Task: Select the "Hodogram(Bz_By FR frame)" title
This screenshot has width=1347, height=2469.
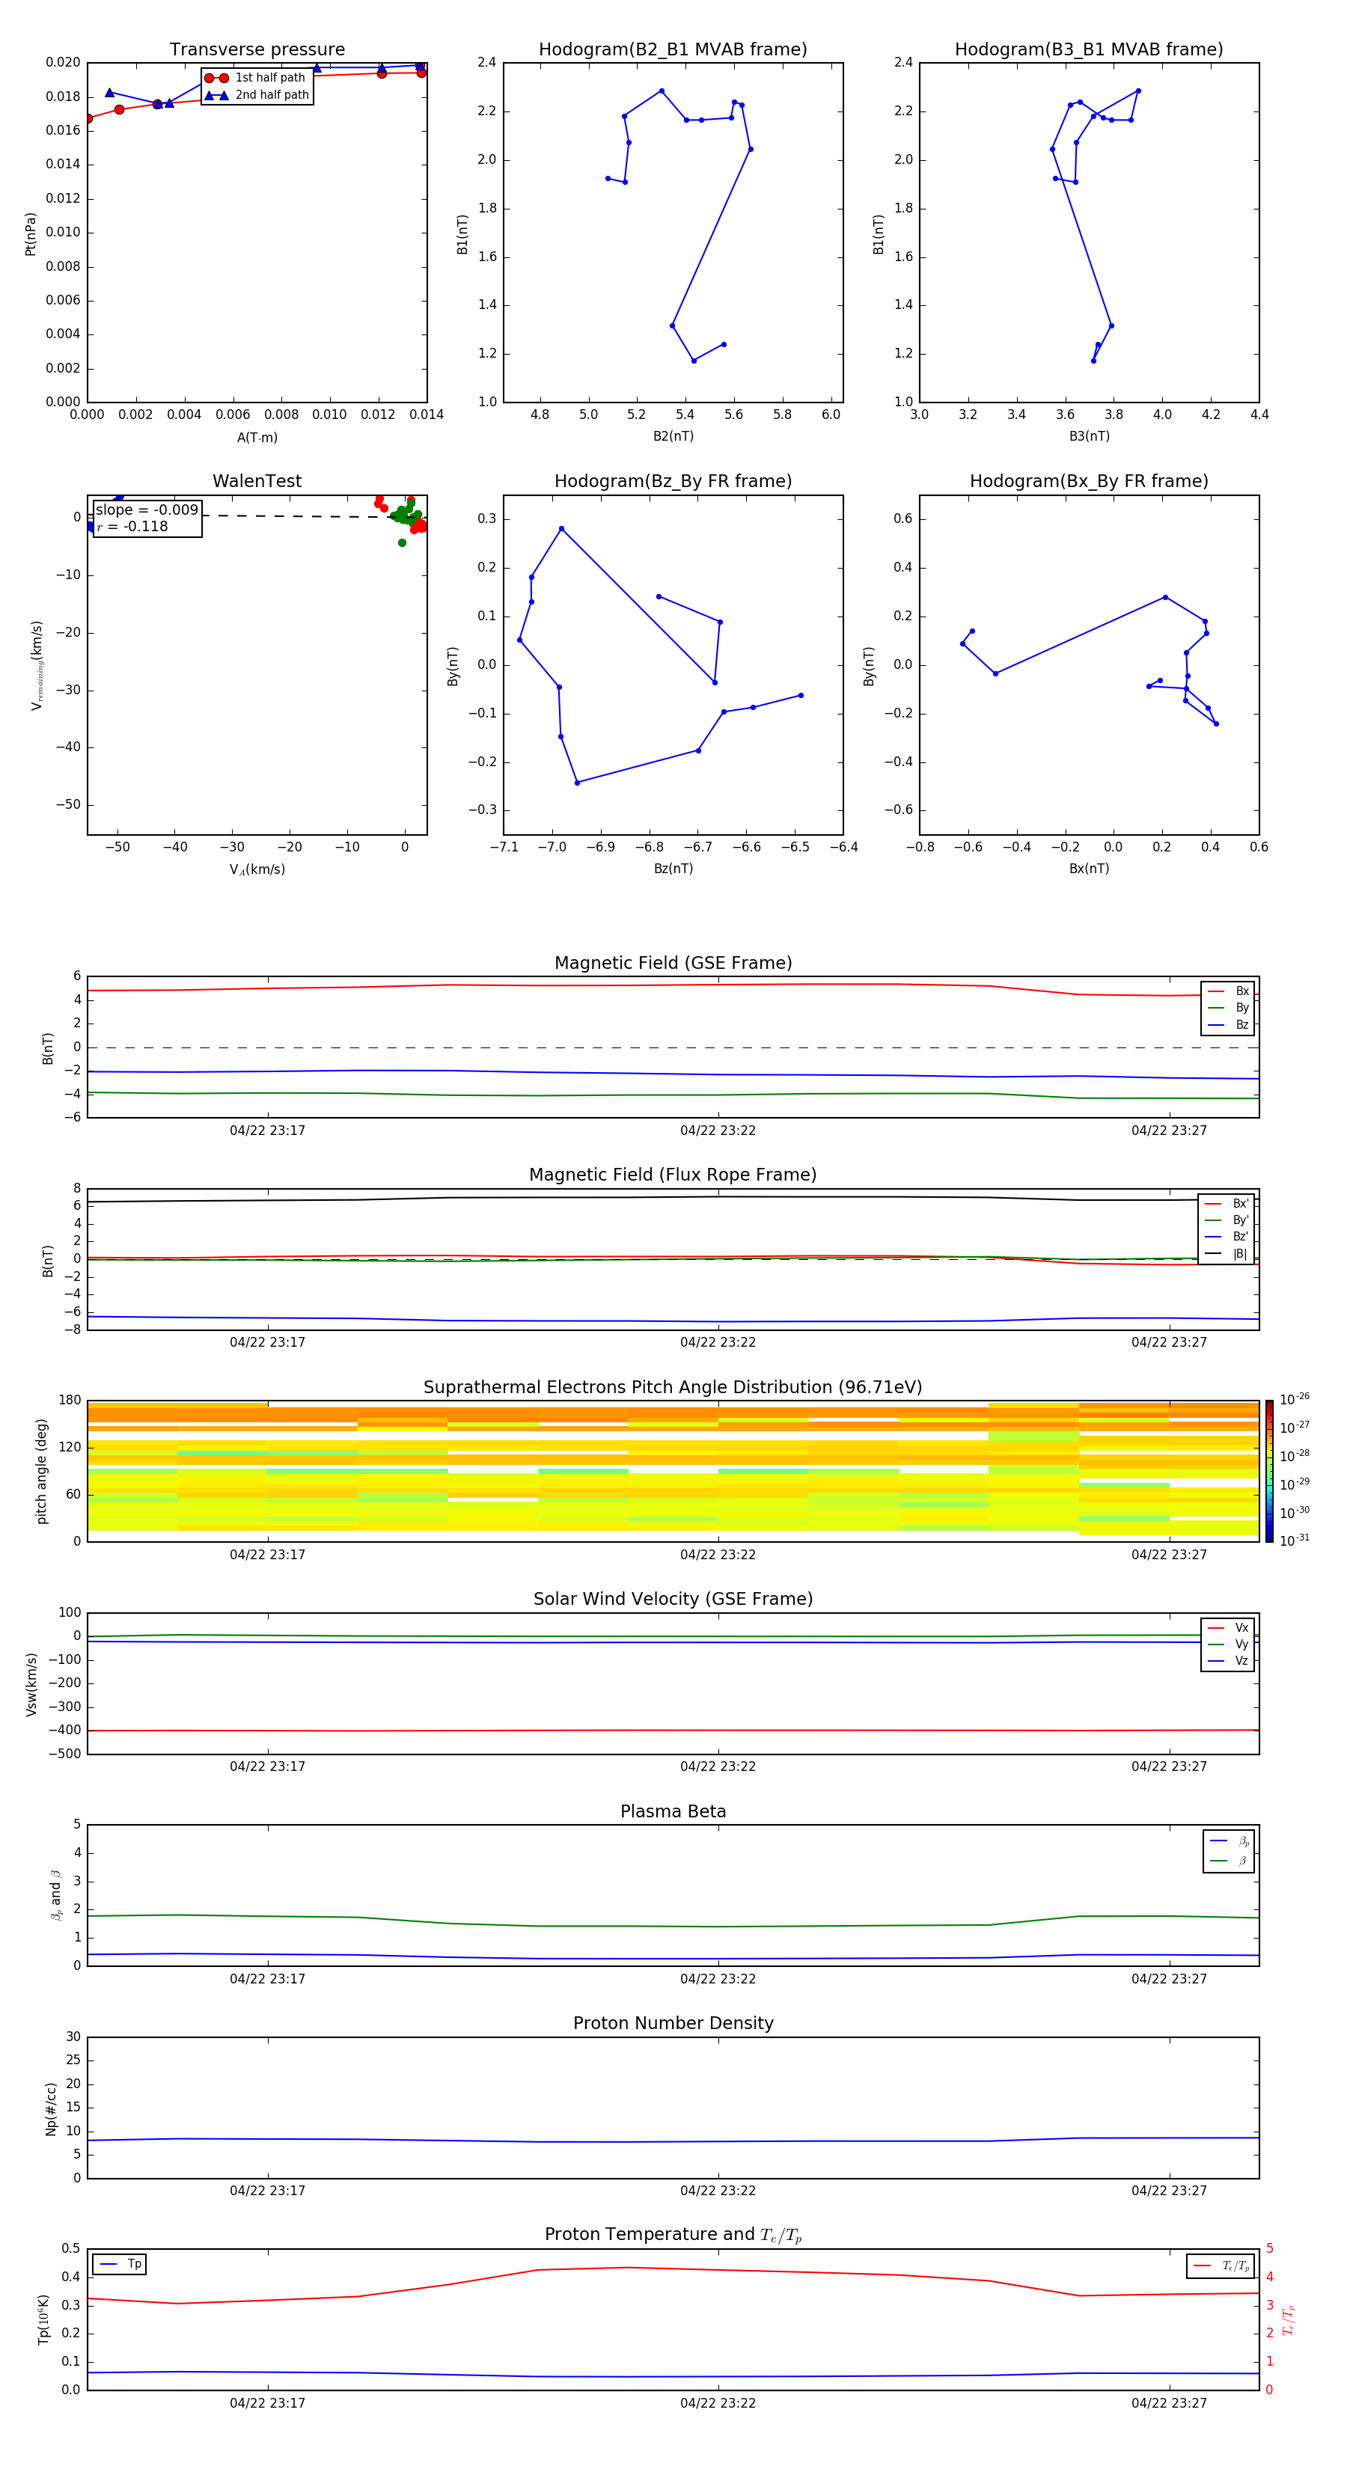Action: [x=673, y=481]
